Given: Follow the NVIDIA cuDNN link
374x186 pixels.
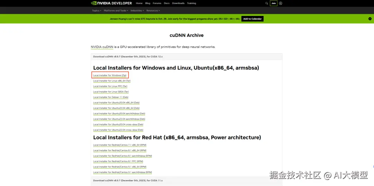Looking at the screenshot, I should click(102, 47).
